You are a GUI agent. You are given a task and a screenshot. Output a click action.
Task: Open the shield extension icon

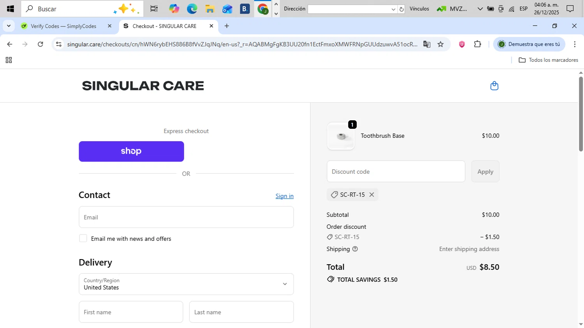point(462,44)
